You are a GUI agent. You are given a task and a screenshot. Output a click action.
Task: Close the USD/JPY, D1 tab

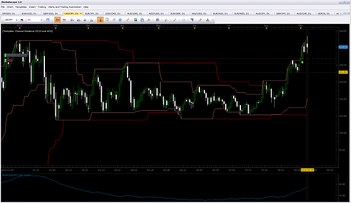(81, 13)
